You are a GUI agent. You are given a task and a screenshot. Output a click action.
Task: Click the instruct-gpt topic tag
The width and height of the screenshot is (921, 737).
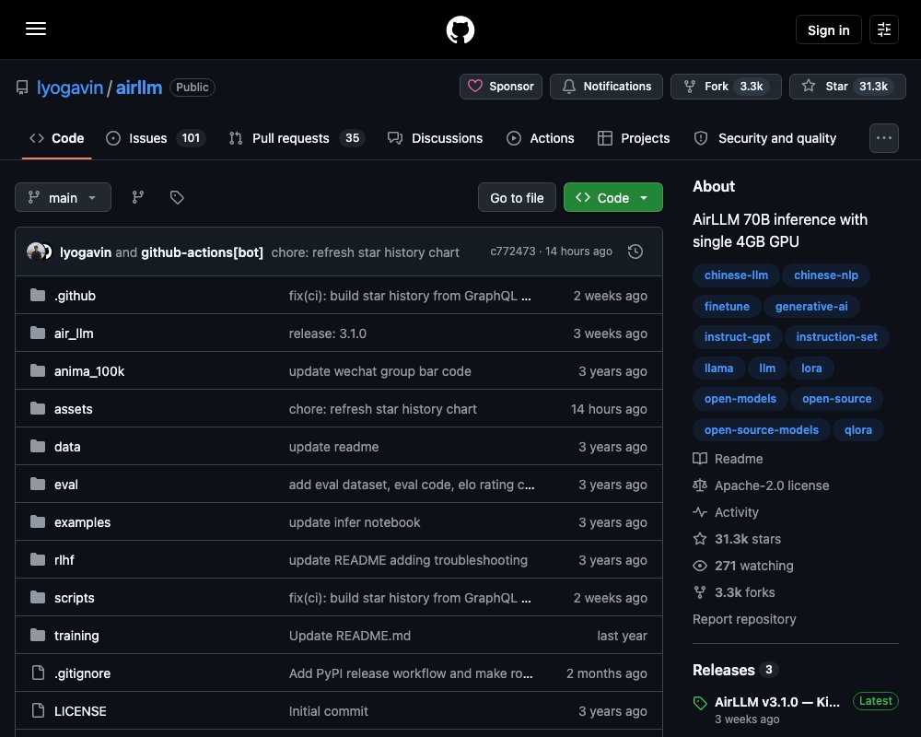737,337
